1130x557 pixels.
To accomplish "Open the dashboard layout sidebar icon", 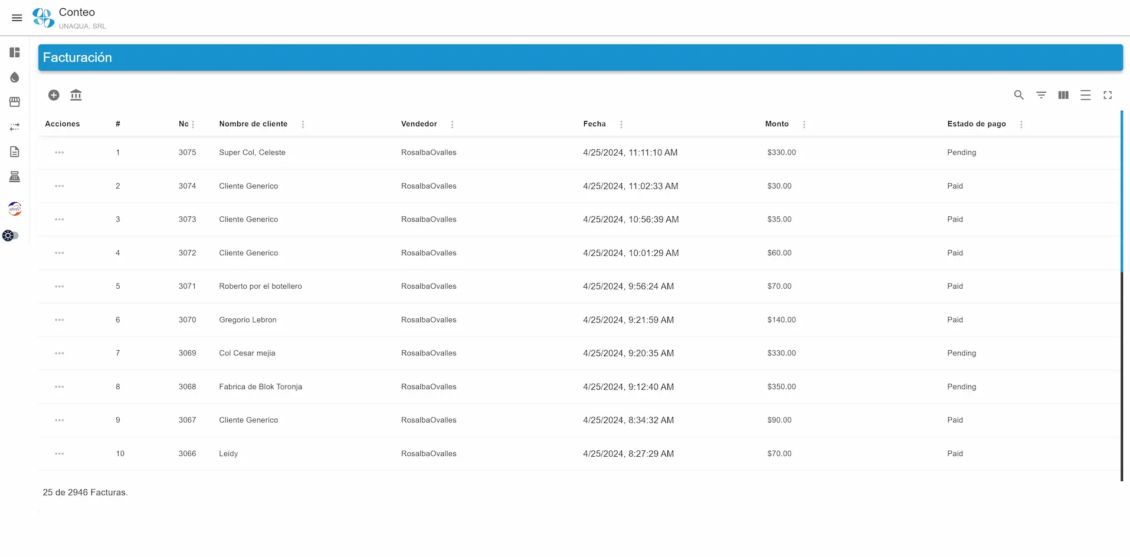I will tap(15, 52).
